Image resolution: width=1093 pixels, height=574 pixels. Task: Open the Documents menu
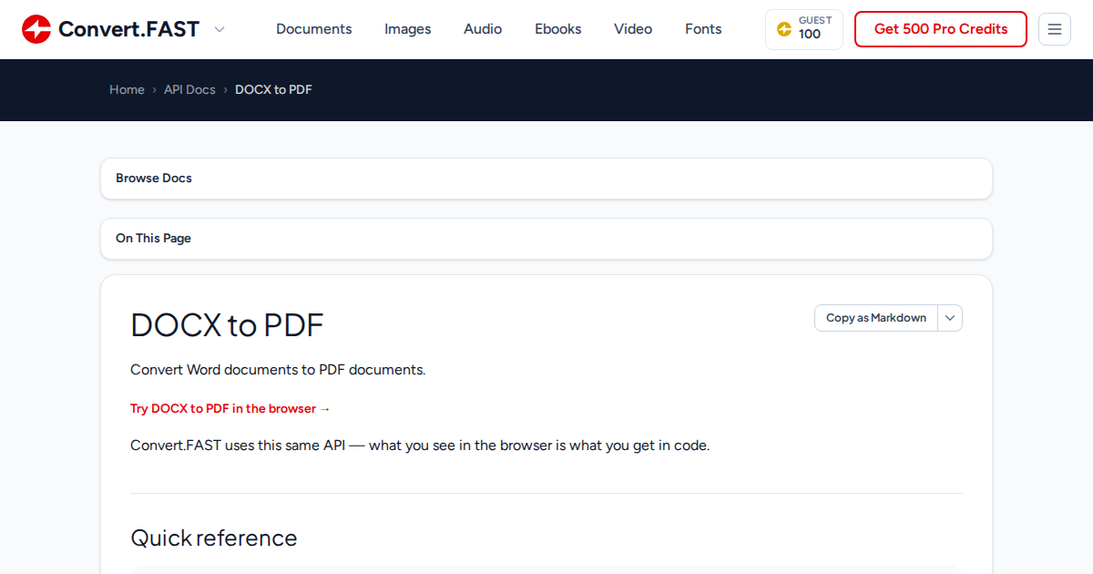coord(314,29)
